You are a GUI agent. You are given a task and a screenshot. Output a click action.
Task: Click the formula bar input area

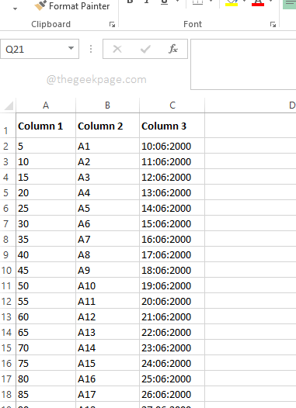[243, 64]
